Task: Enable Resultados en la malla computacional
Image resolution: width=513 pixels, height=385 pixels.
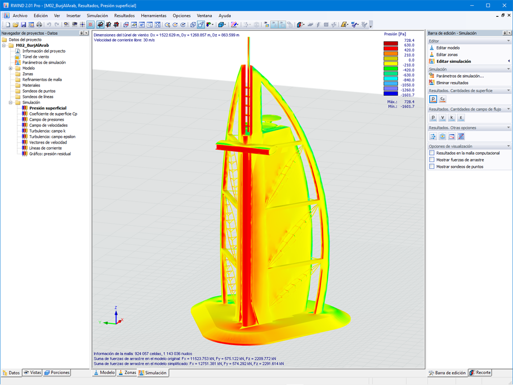Action: (x=431, y=153)
